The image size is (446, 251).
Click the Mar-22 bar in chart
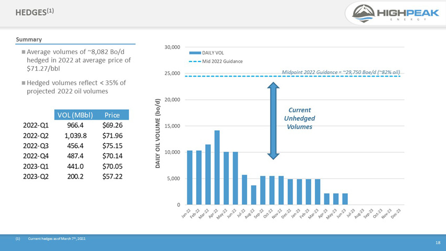click(x=208, y=174)
